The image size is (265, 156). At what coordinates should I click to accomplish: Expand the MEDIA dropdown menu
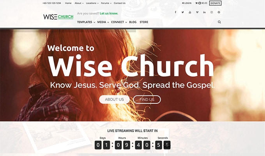[103, 22]
